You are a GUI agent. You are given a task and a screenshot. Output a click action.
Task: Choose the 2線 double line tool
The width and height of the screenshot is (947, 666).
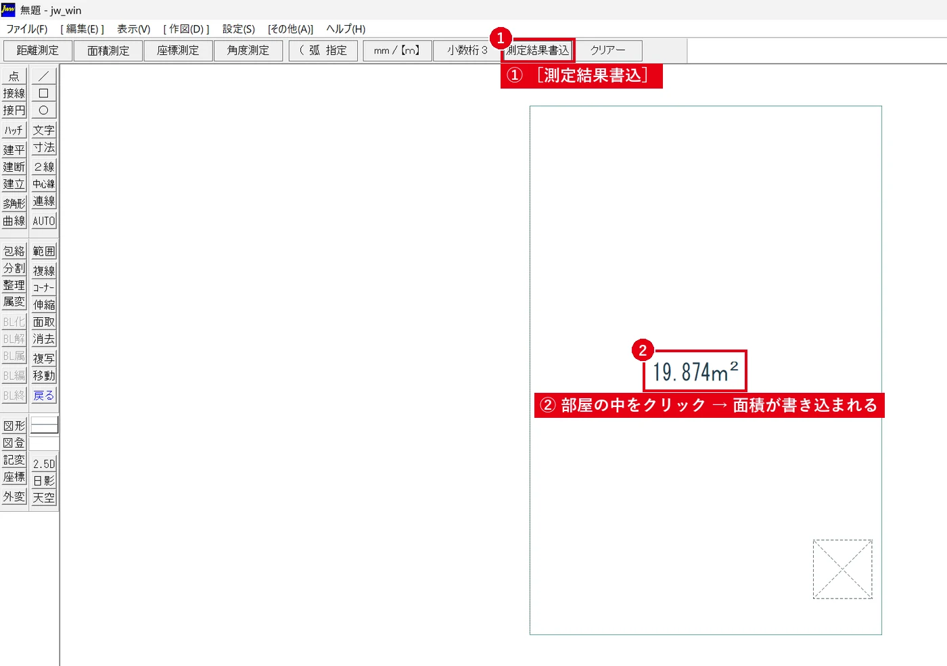(44, 167)
